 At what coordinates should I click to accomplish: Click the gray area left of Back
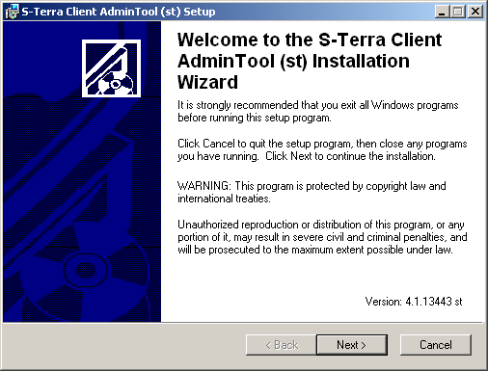123,345
